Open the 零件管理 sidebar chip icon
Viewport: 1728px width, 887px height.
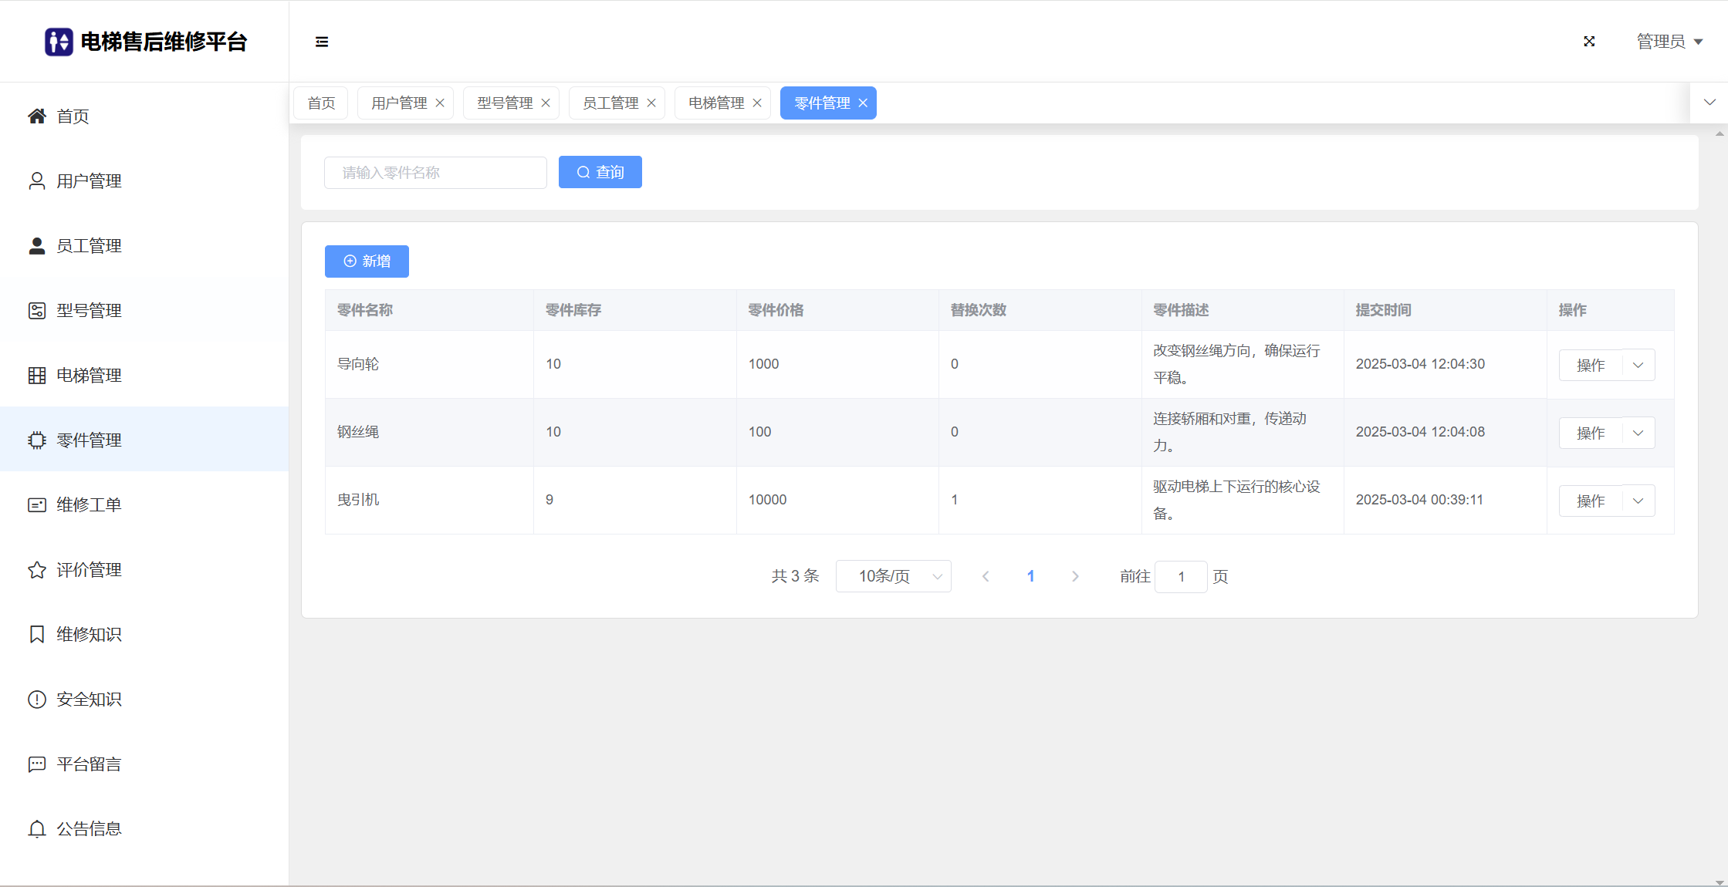pos(37,440)
